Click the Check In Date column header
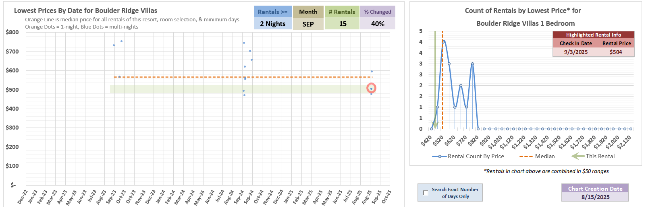Image resolution: width=646 pixels, height=208 pixels. click(x=575, y=43)
